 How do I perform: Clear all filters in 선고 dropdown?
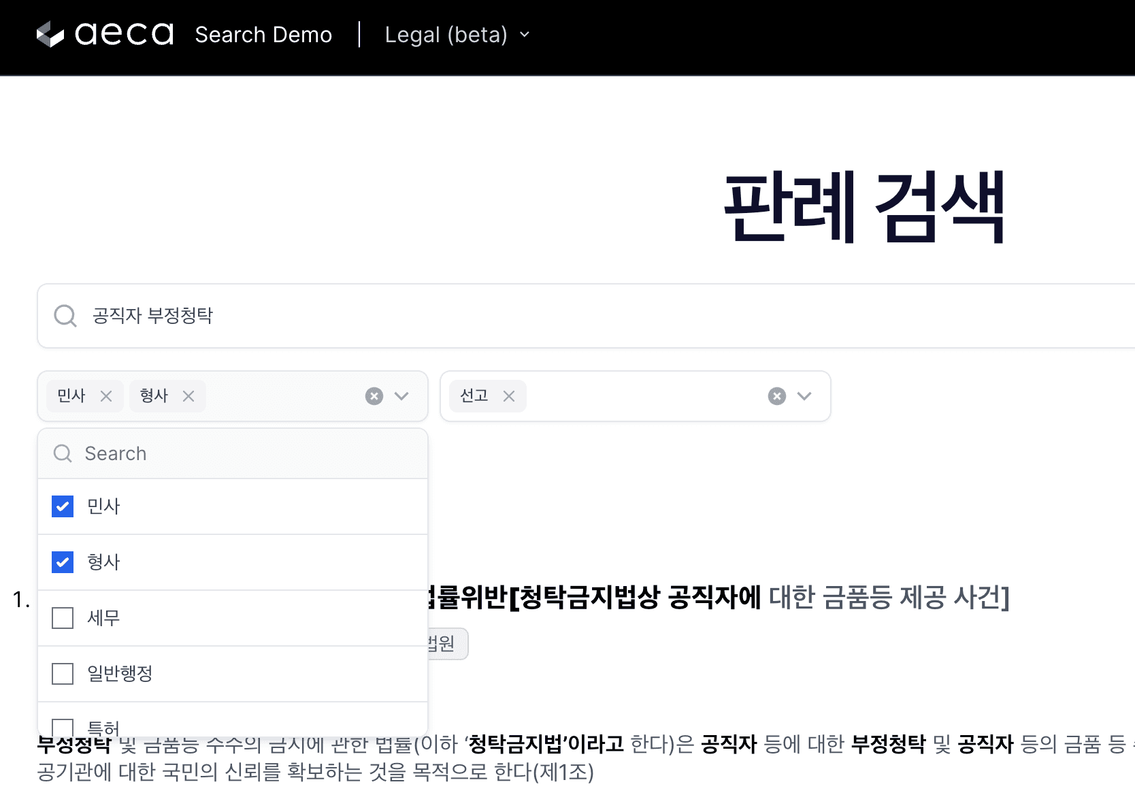pos(777,396)
